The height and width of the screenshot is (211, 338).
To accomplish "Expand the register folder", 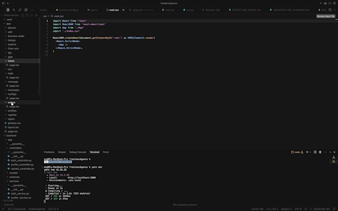I will pyautogui.click(x=12, y=115).
